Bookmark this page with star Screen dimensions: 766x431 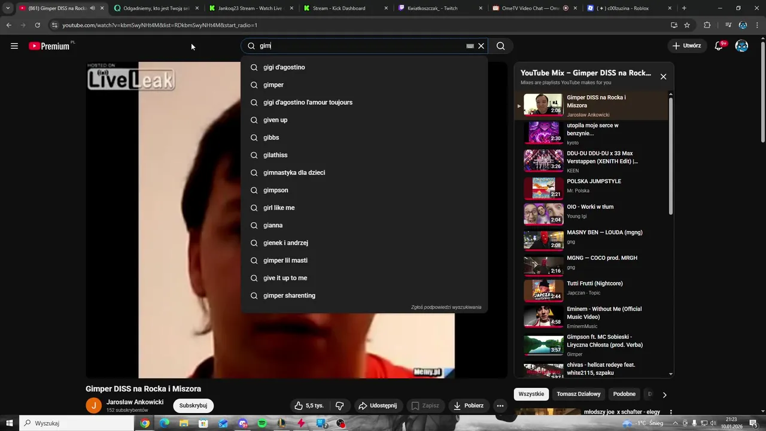687,25
